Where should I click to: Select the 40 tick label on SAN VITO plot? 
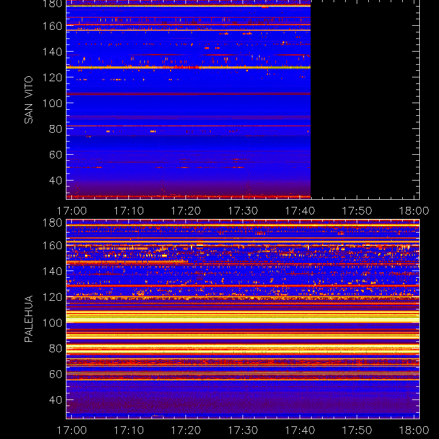tap(55, 181)
